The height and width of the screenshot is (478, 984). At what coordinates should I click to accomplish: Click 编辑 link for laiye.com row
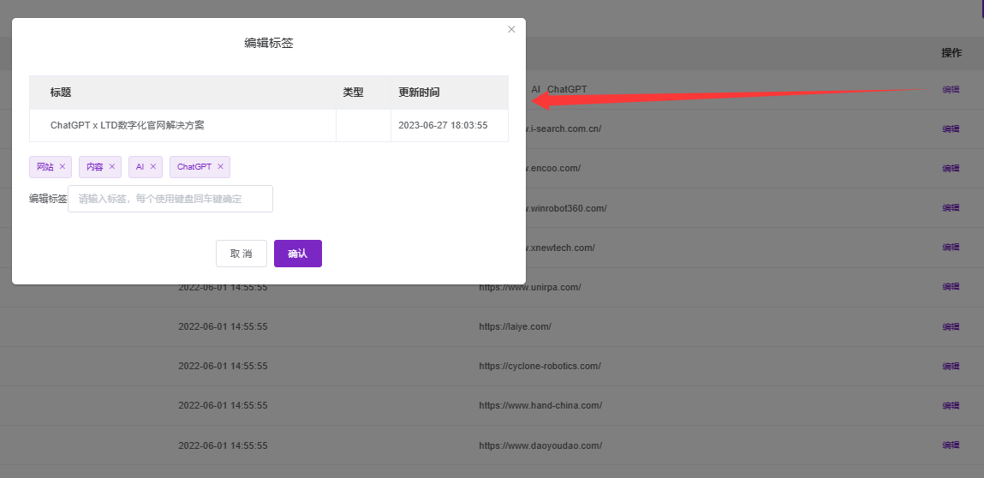[951, 326]
